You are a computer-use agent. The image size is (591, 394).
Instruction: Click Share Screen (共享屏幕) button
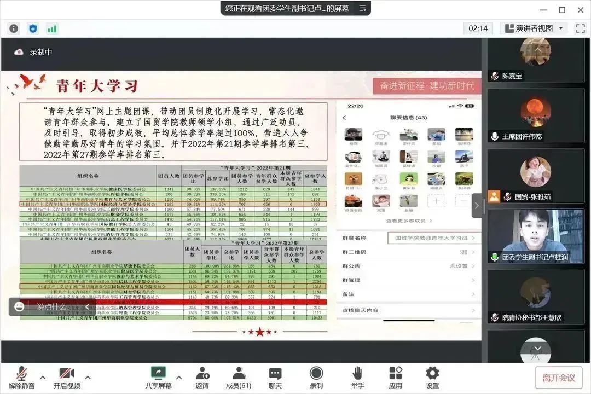pos(159,377)
